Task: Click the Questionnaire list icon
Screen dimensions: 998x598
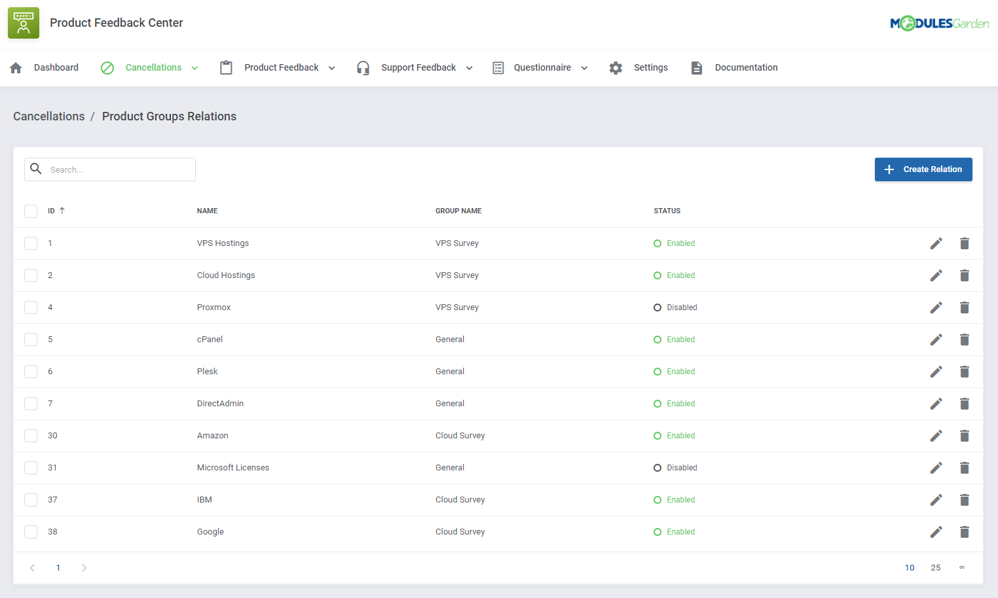Action: 498,67
